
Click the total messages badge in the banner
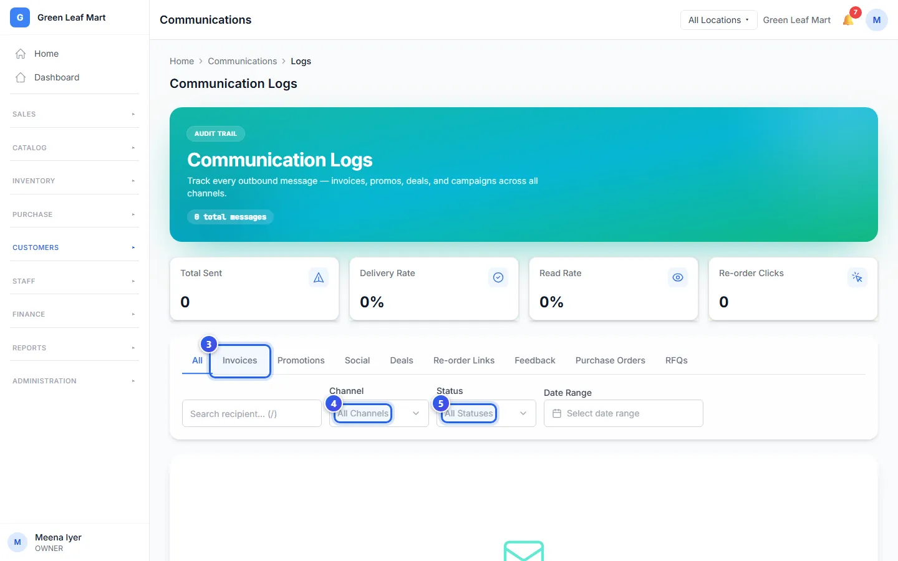[230, 217]
